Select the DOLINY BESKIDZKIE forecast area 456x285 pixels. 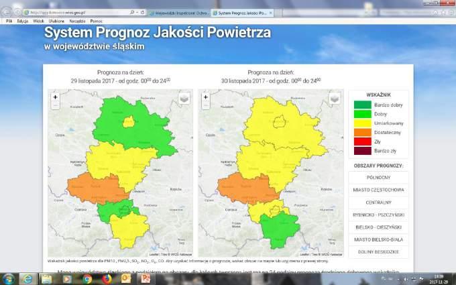point(378,252)
